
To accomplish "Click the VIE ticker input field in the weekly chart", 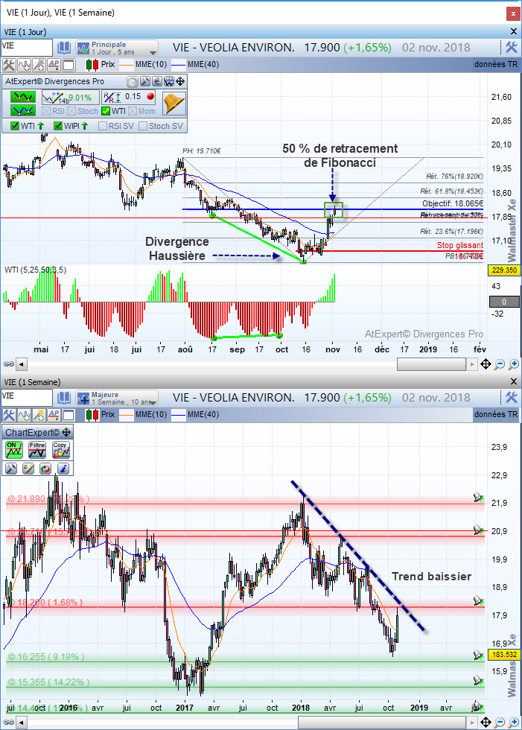I will [27, 397].
